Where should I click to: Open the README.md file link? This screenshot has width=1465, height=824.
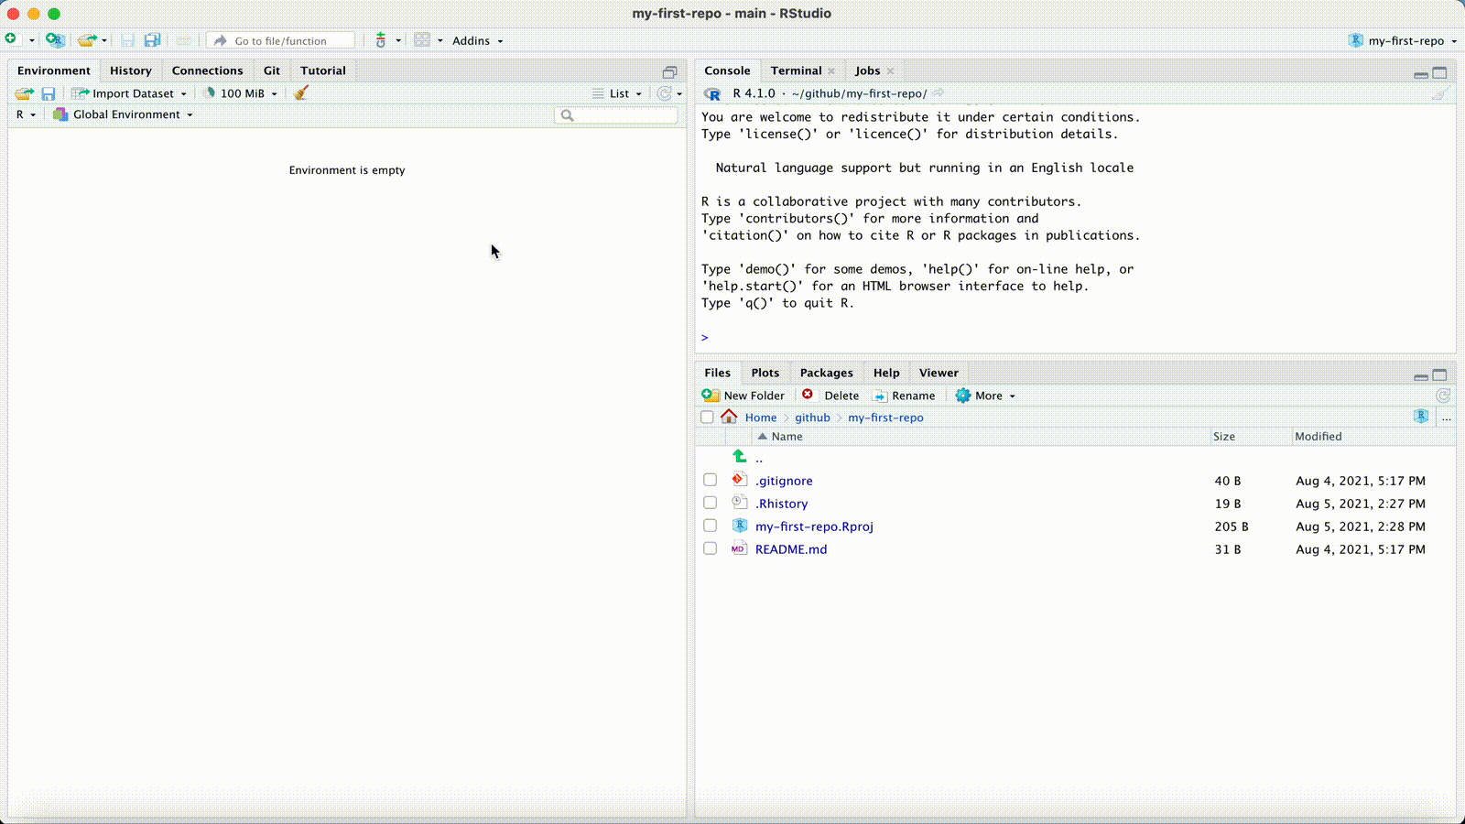[x=791, y=549]
